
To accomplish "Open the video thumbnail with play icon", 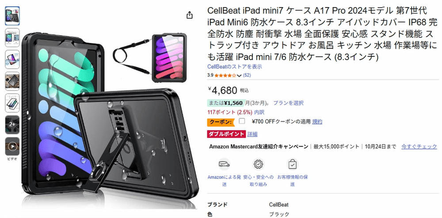I will click(12, 146).
